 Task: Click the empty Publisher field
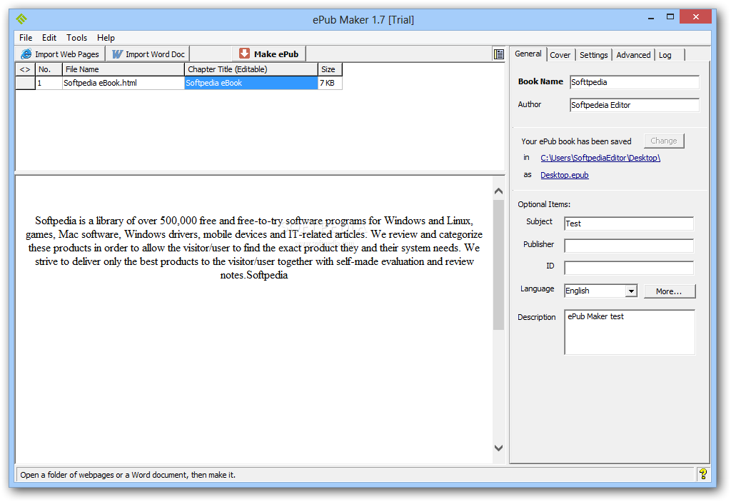(629, 246)
